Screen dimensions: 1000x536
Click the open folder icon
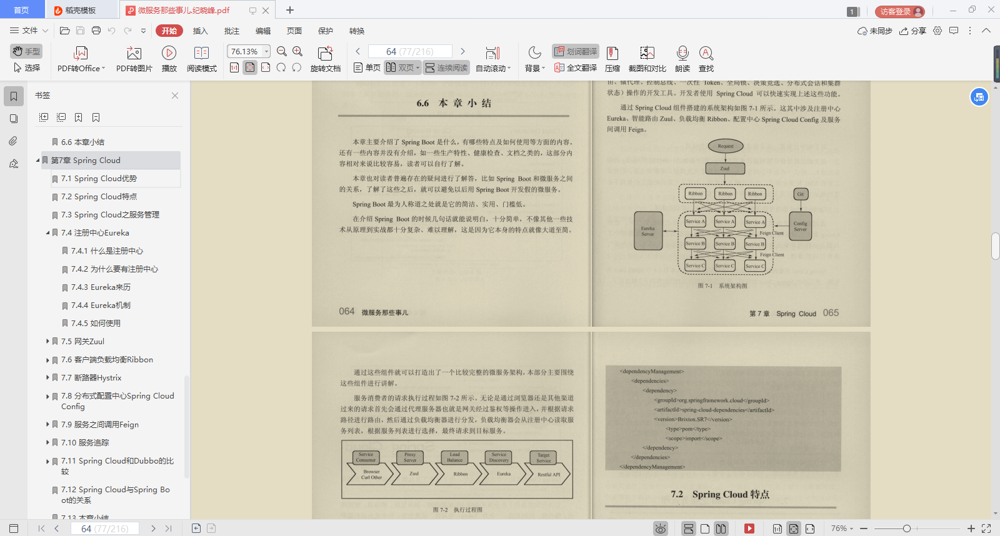[64, 30]
